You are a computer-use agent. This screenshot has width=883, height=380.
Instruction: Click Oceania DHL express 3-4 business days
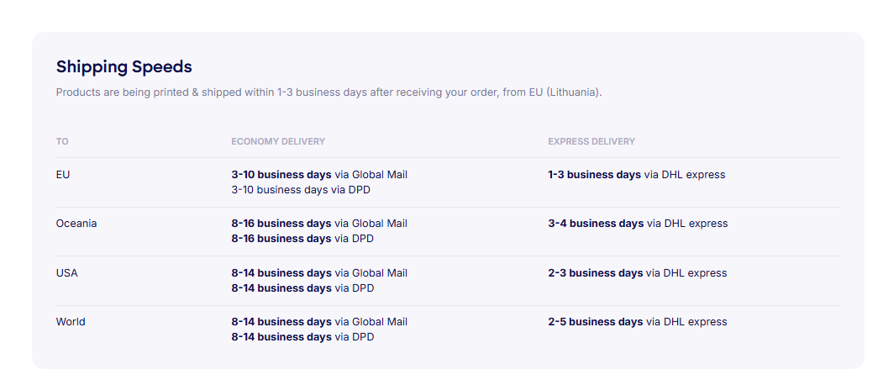(638, 224)
